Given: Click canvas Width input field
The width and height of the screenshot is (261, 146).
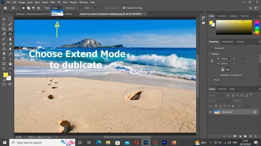Looking at the screenshot, I should [225, 58].
